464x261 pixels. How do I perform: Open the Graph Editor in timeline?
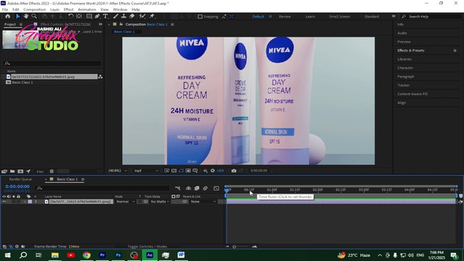216,188
